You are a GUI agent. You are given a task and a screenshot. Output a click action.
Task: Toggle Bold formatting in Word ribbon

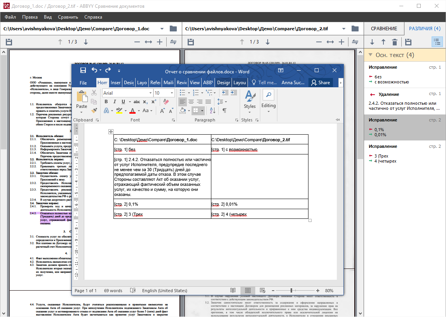pyautogui.click(x=106, y=102)
